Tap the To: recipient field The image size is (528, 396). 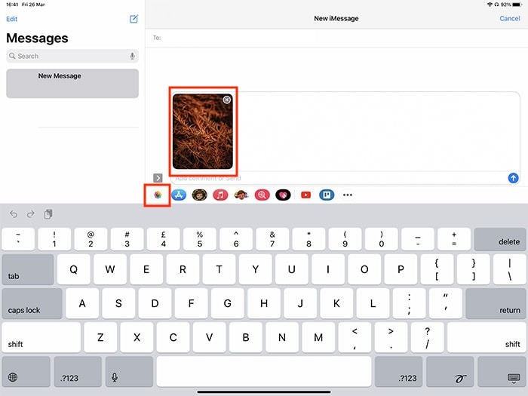[x=336, y=38]
